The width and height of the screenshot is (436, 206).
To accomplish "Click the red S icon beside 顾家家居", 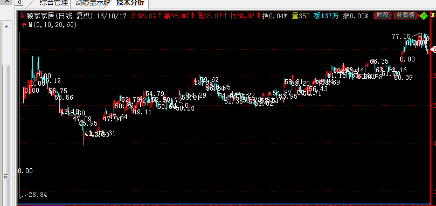I will point(22,16).
